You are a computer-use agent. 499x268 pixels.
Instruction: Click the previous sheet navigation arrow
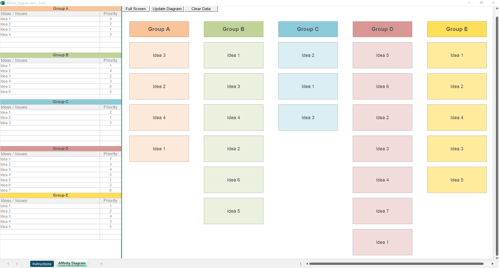[8, 264]
